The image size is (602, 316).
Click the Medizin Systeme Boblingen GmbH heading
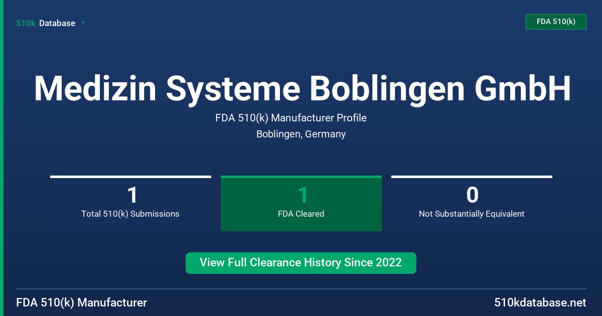[303, 89]
